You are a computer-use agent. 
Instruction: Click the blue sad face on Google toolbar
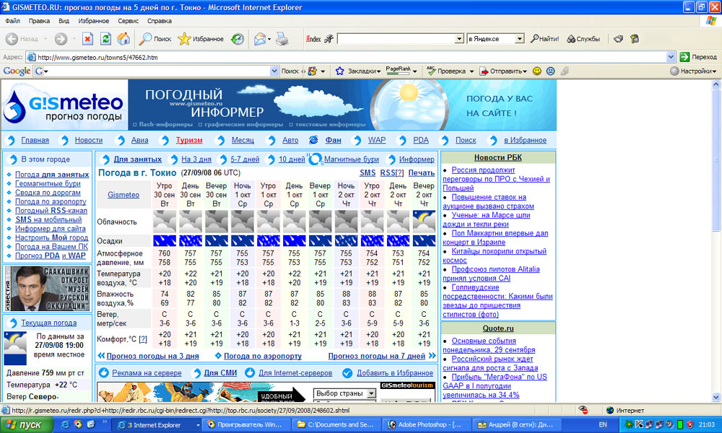(x=550, y=71)
